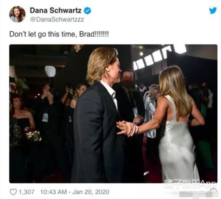Select the 1,307 likes count
221x199 pixels.
click(x=27, y=192)
